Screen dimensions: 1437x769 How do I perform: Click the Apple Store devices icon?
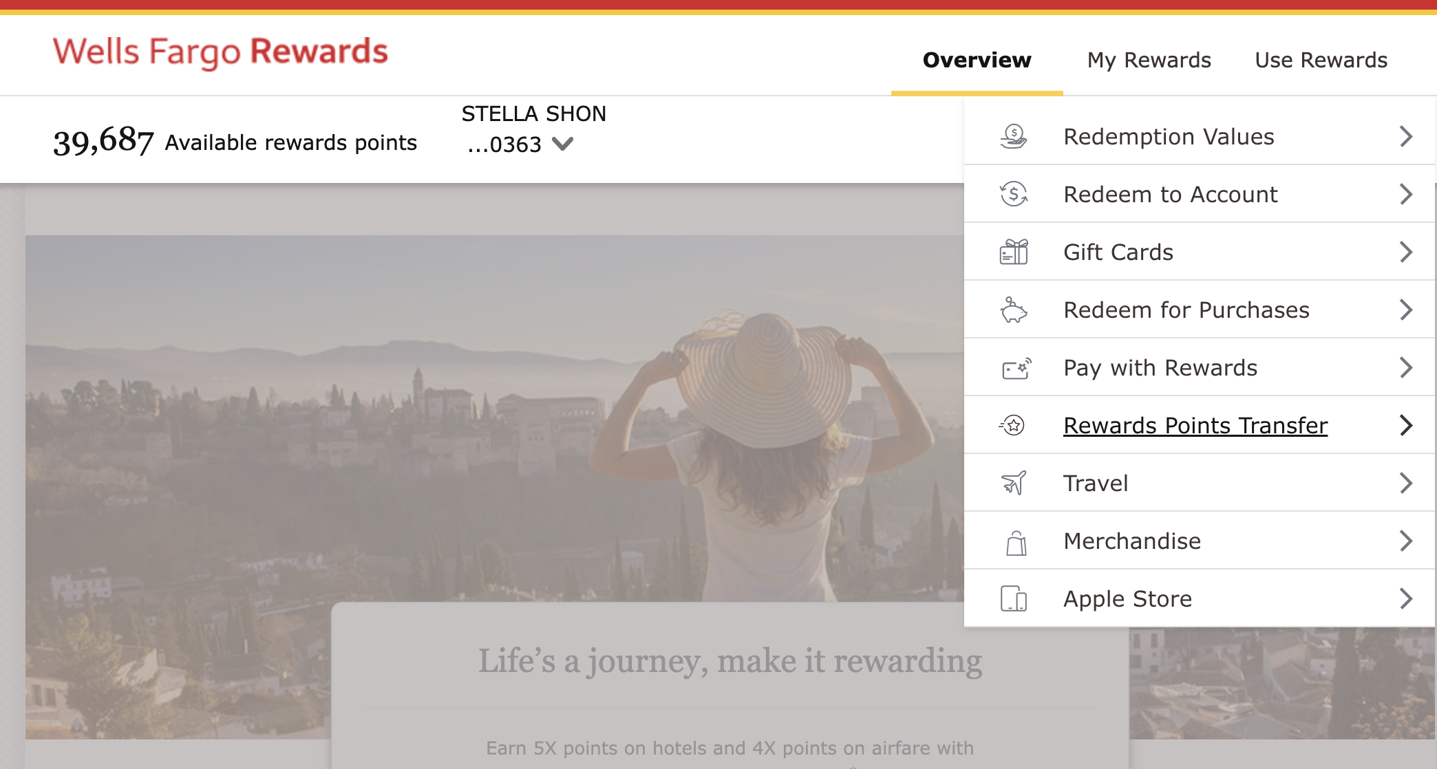pyautogui.click(x=1014, y=598)
